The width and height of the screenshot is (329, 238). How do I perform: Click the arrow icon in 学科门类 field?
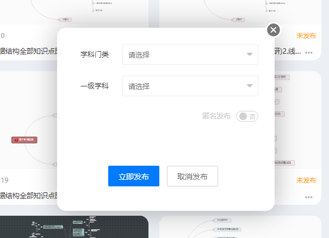pyautogui.click(x=249, y=54)
